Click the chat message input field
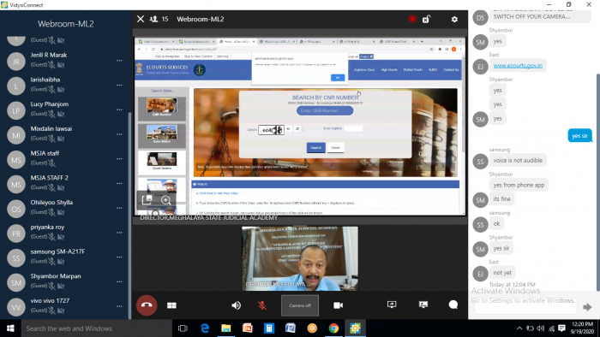600x337 pixels. pyautogui.click(x=525, y=306)
